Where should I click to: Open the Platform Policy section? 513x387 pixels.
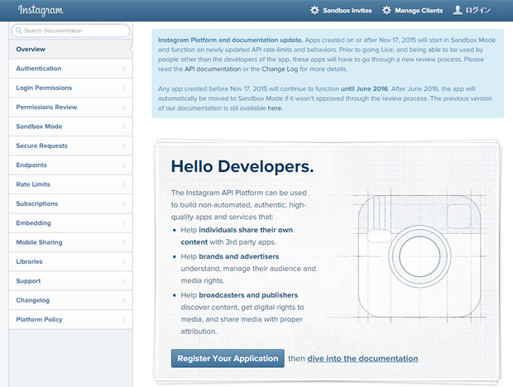pyautogui.click(x=70, y=319)
